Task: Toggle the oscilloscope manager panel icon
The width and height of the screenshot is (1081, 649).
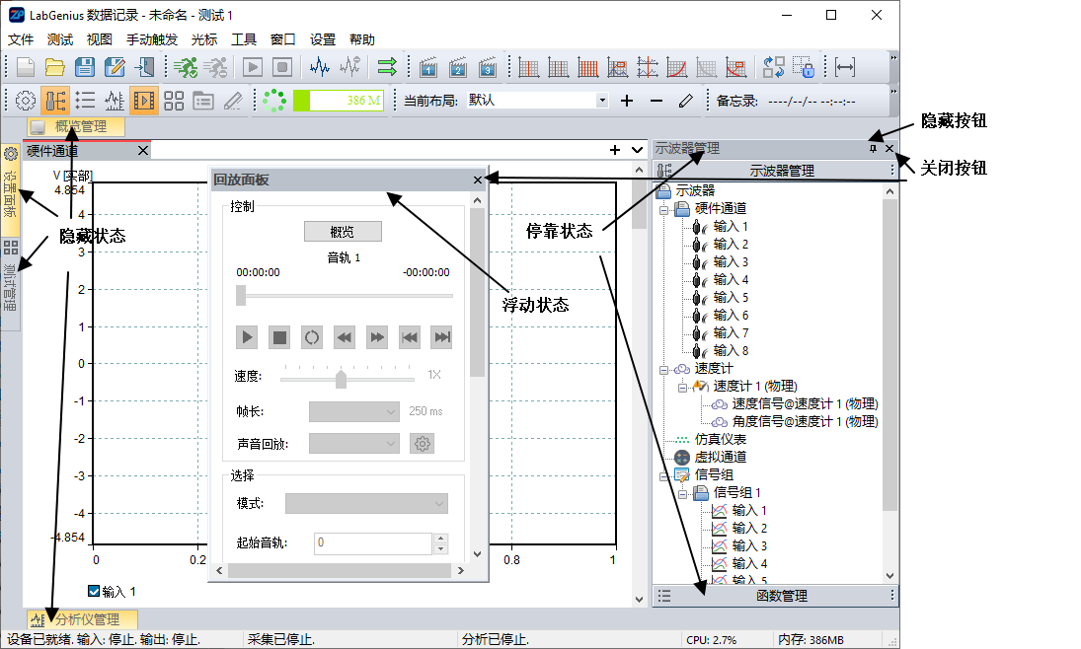Action: coord(55,101)
